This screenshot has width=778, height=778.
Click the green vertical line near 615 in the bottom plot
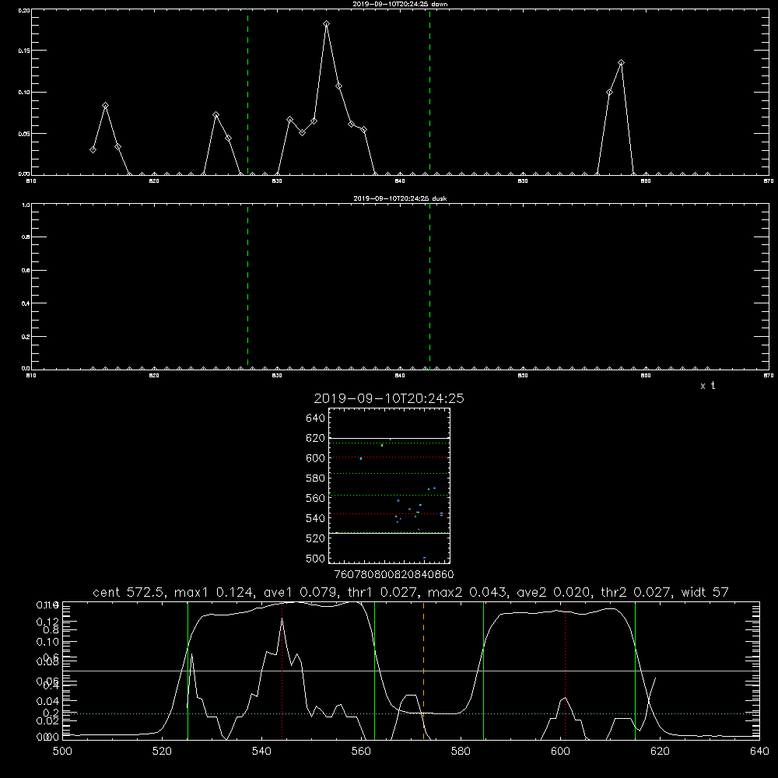click(635, 671)
